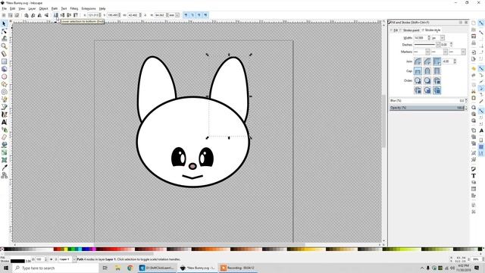This screenshot has height=273, width=485.
Task: Click Lower selection one step icon
Action: pyautogui.click(x=62, y=15)
